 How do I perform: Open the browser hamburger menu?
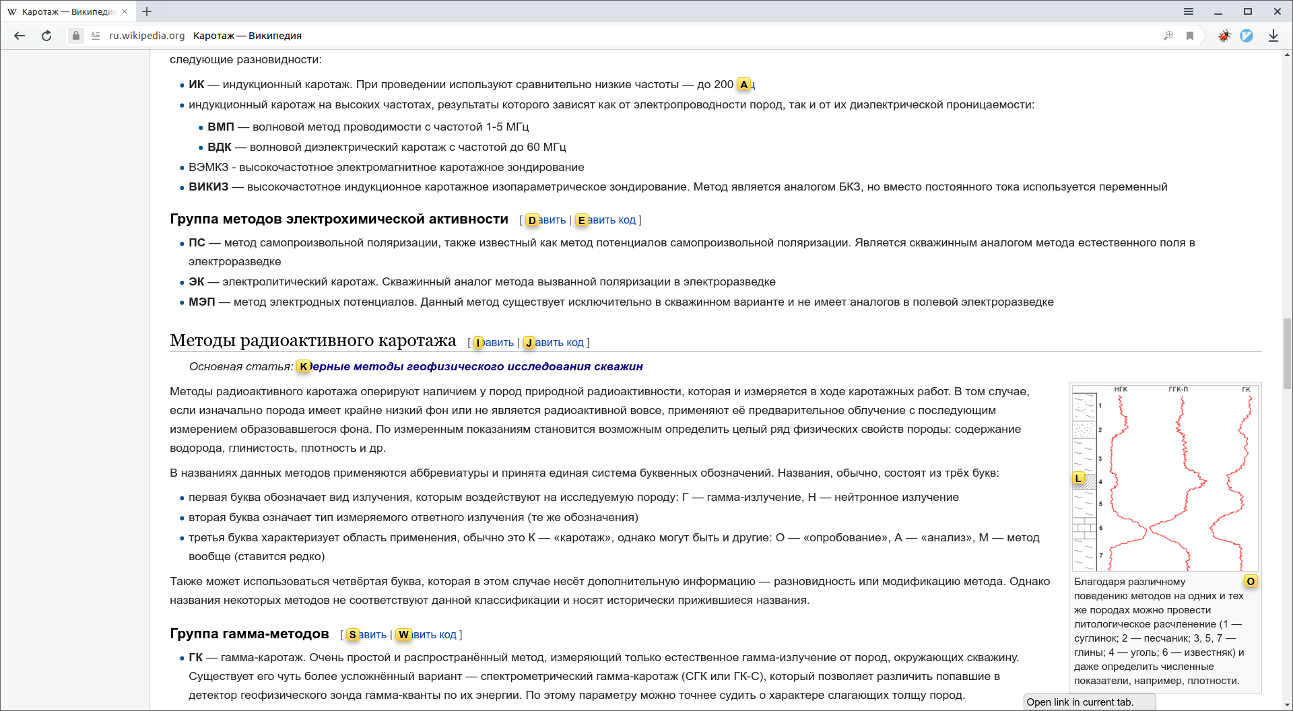click(x=1189, y=11)
